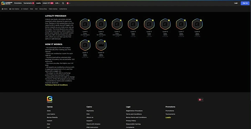Open footer Terms and Conditions link
Viewport: 251px width, 129px height.
(134, 114)
